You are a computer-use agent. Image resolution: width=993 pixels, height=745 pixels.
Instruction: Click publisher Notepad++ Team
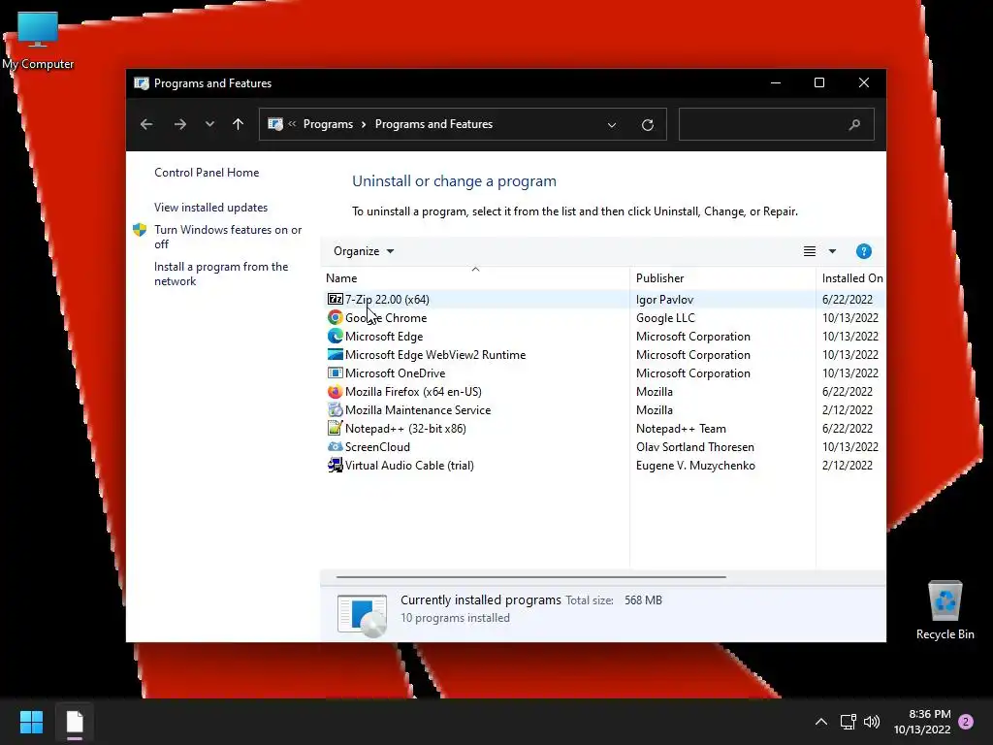(681, 428)
